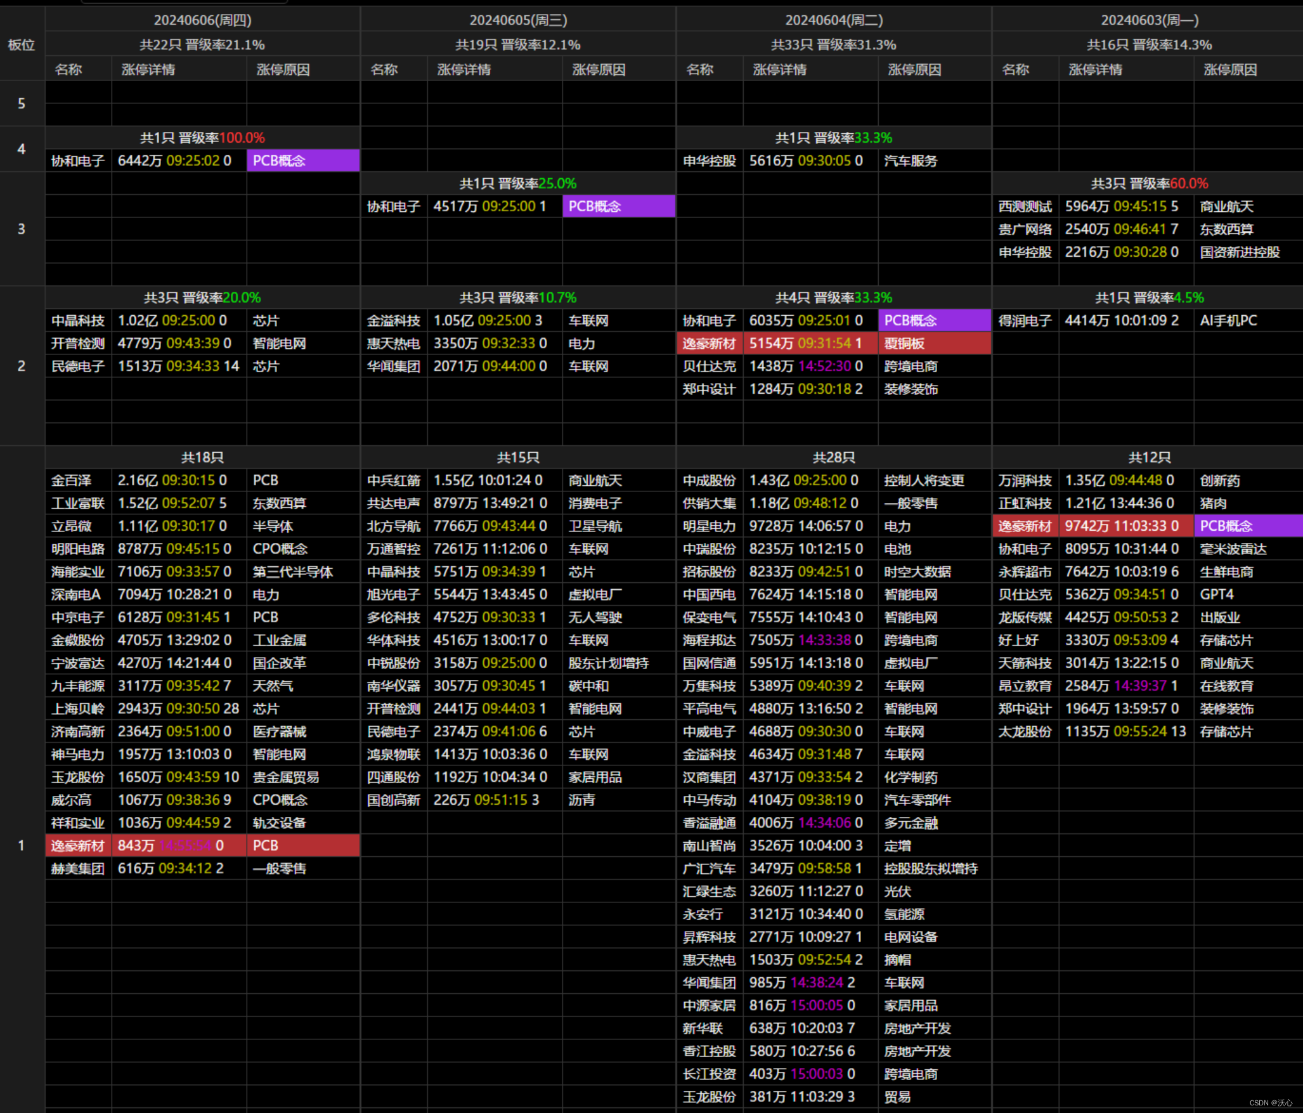
Task: Select the stock name 海程邦达
Action: click(x=709, y=641)
